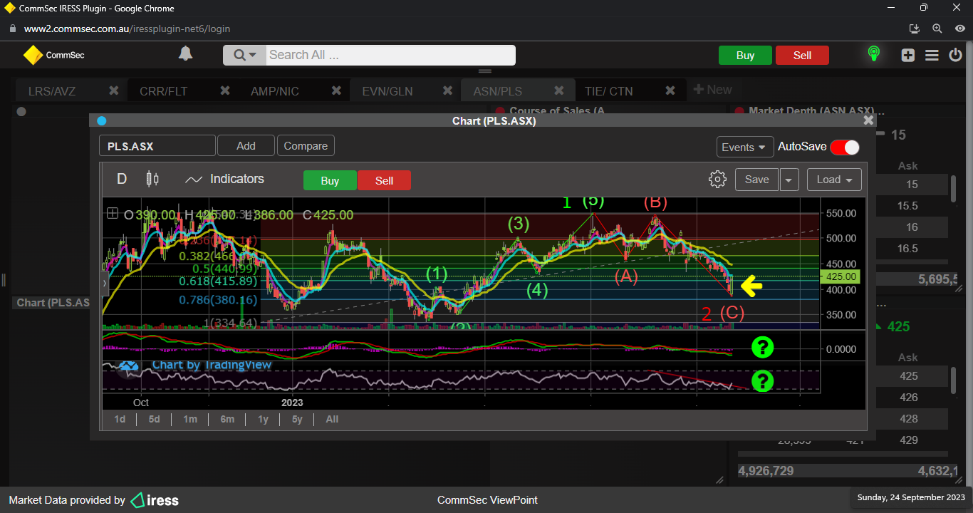Switch to the EVN/GLN tab
Image resolution: width=973 pixels, height=513 pixels.
(387, 91)
